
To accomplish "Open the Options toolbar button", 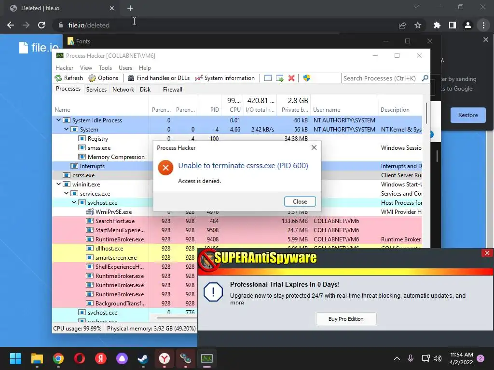I will click(x=103, y=78).
